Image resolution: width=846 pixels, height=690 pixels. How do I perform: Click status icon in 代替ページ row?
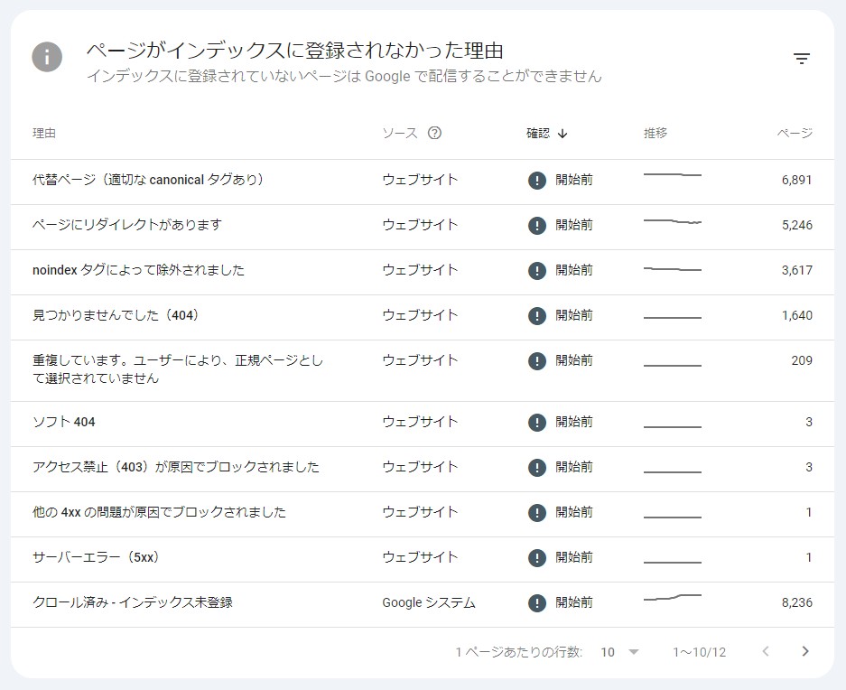click(537, 180)
